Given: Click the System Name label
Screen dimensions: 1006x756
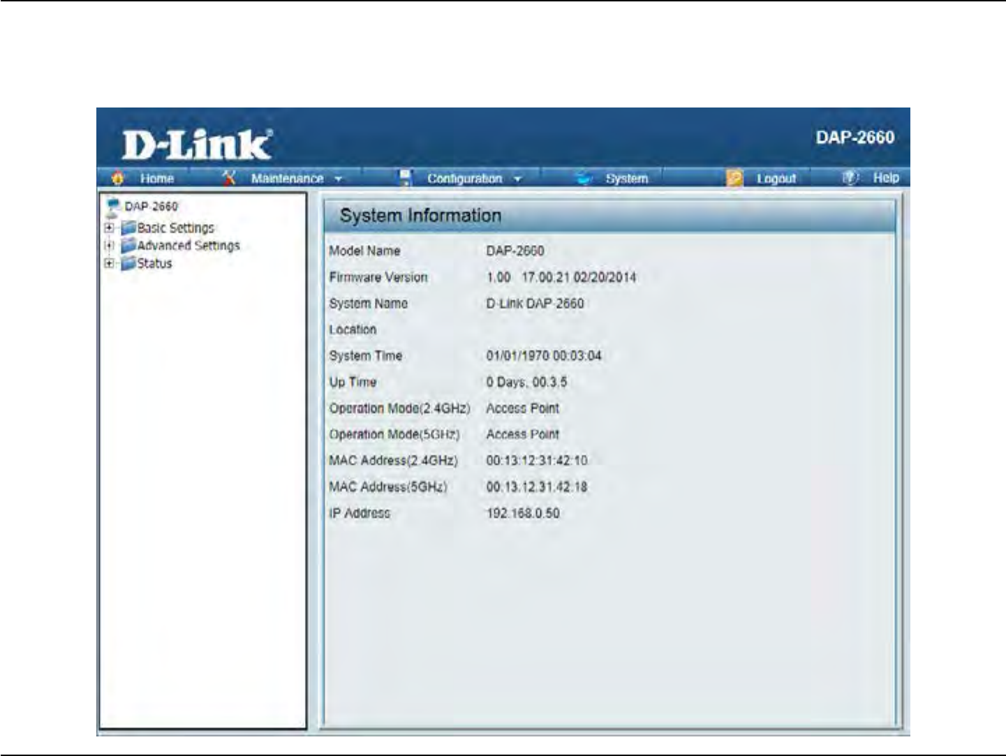Looking at the screenshot, I should click(369, 304).
